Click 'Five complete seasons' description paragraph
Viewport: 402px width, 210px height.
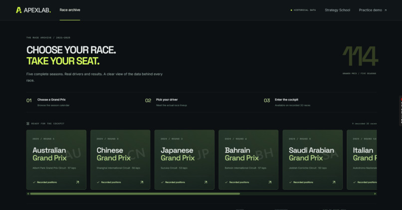click(x=94, y=77)
